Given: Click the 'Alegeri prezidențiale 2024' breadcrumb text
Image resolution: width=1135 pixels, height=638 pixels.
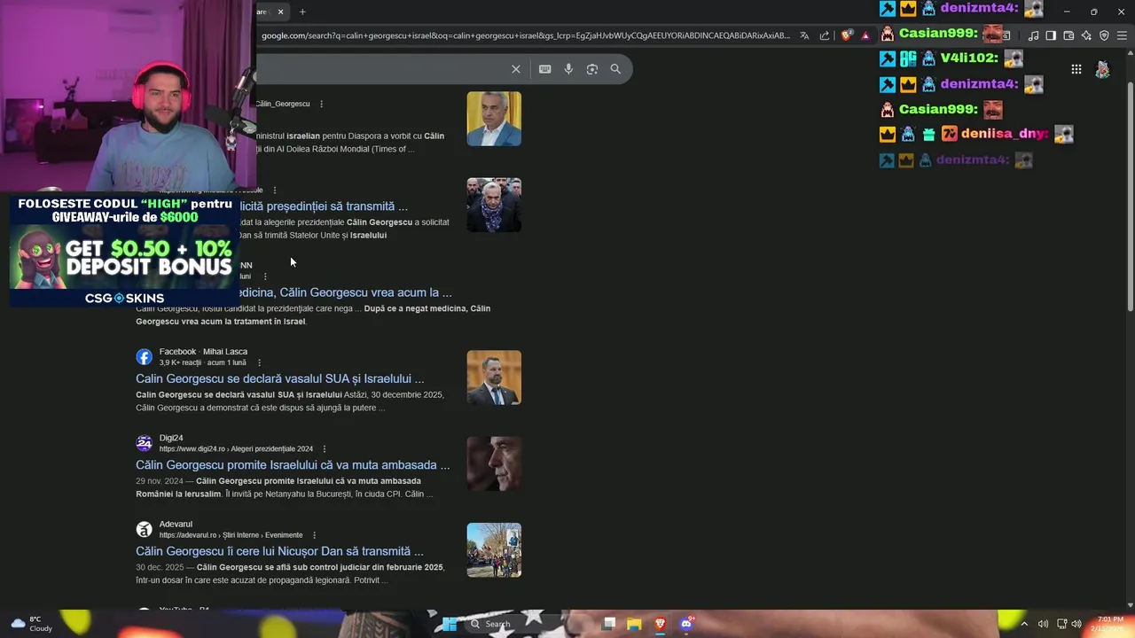Looking at the screenshot, I should tap(271, 448).
